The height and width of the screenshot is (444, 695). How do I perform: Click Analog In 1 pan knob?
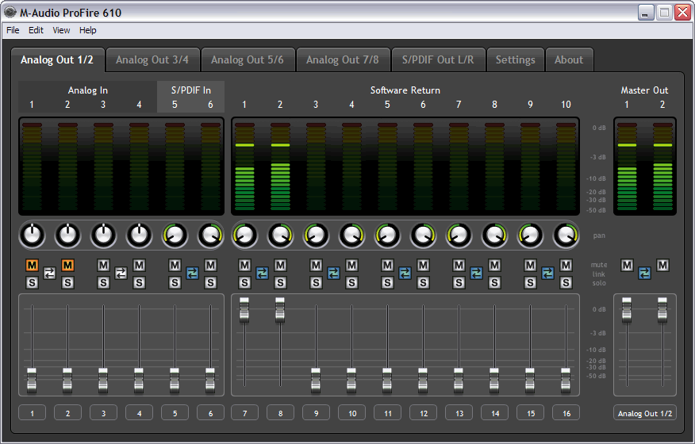coord(32,235)
